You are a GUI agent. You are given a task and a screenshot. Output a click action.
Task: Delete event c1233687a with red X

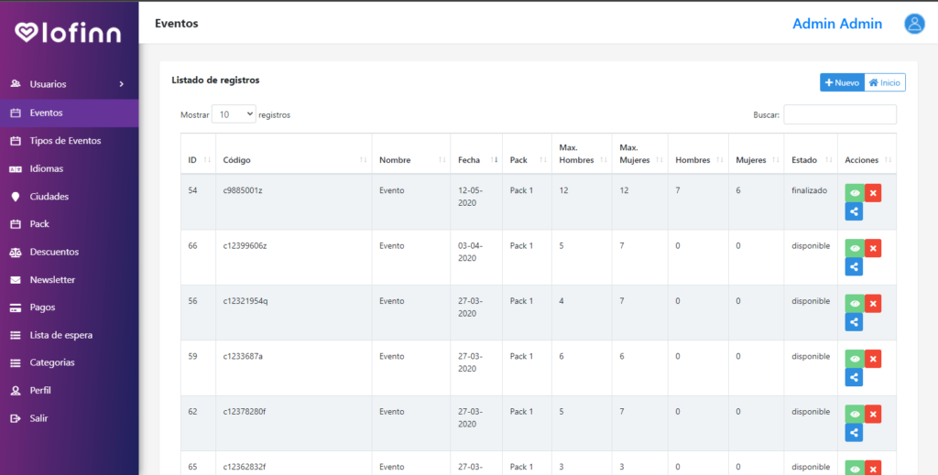tap(873, 359)
